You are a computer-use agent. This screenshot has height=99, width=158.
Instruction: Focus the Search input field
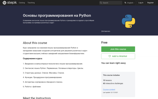pos(111,3)
